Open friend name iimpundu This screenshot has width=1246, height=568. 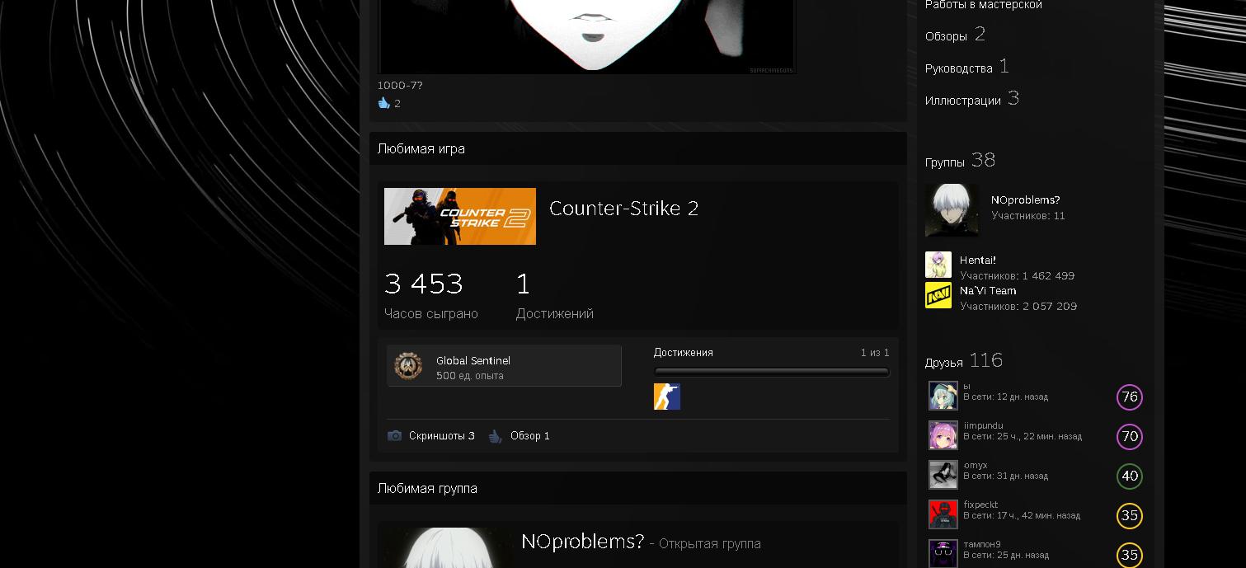pos(983,425)
